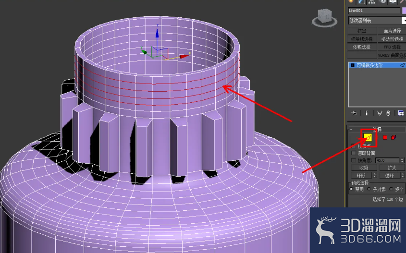
Task: Select the Polygon sub-object level icon
Action: pos(385,137)
